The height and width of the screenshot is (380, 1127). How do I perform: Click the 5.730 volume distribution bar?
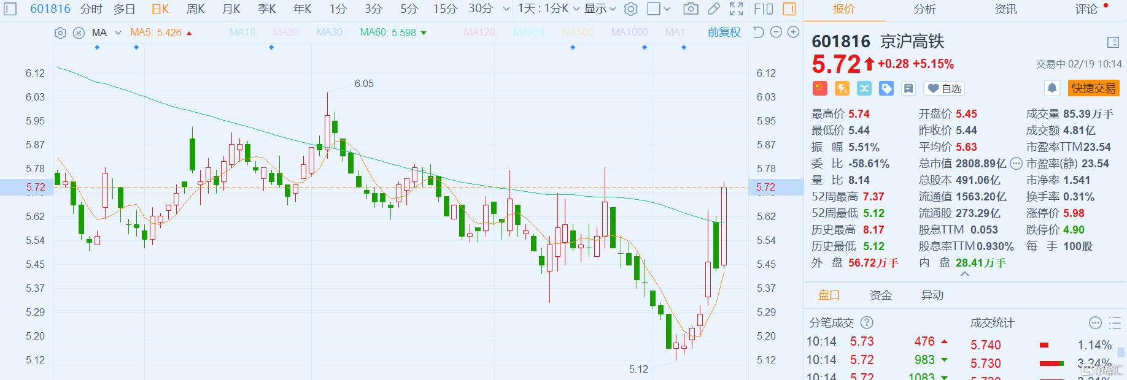coord(1052,363)
